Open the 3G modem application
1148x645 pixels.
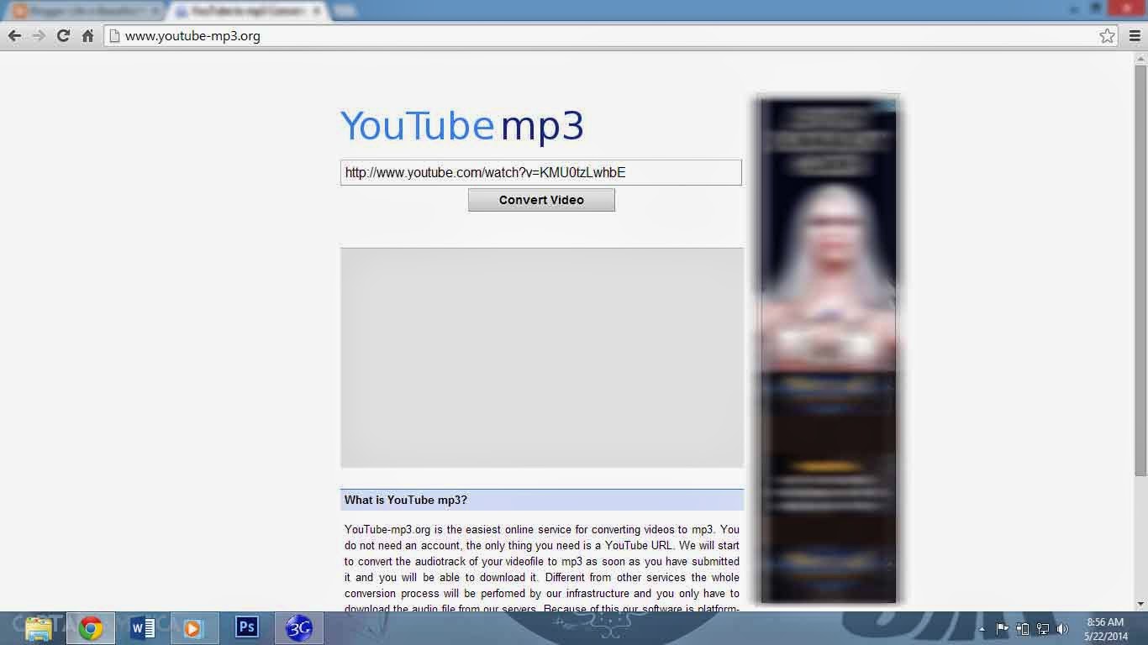[x=298, y=627]
